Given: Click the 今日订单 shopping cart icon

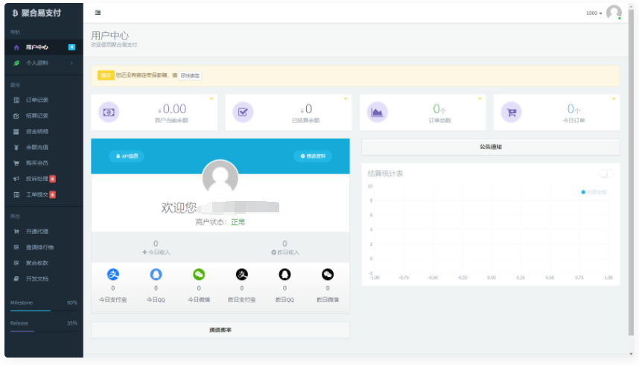Looking at the screenshot, I should [511, 112].
